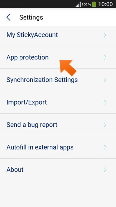Screen dimensions: 116x207
Task: Tap the signal strength icon
Action: 78,4
